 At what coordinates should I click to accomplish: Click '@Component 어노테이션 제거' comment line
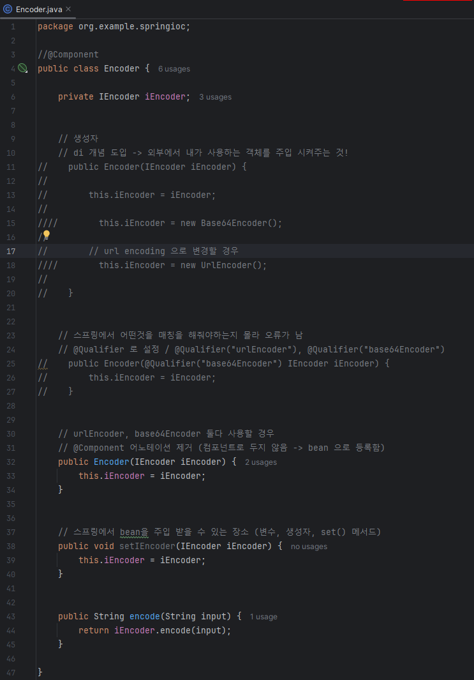tap(221, 448)
